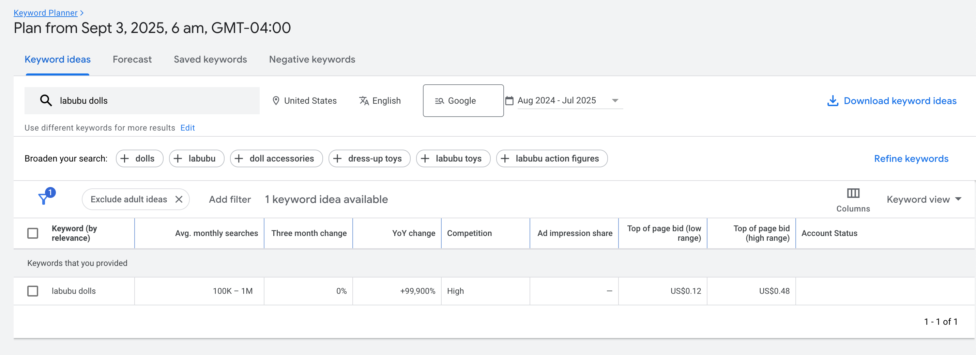Click the location pin icon
The width and height of the screenshot is (976, 355).
coord(276,101)
